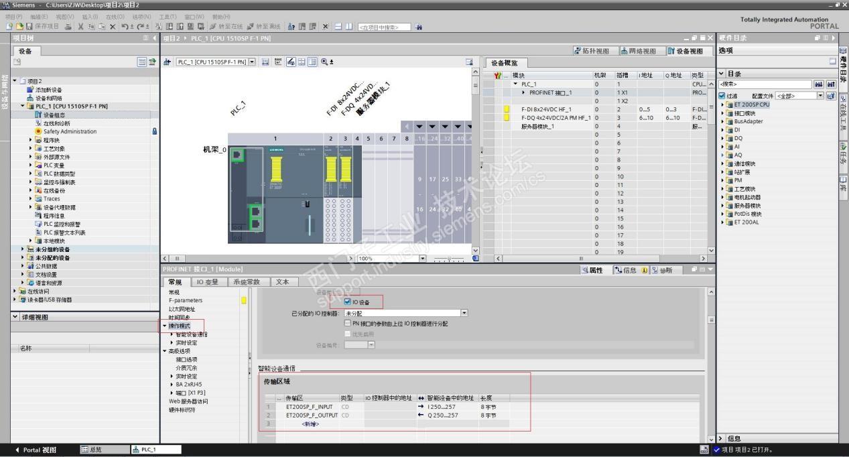This screenshot has height=457, width=849.
Task: Open the 属性 properties tab
Action: point(592,270)
